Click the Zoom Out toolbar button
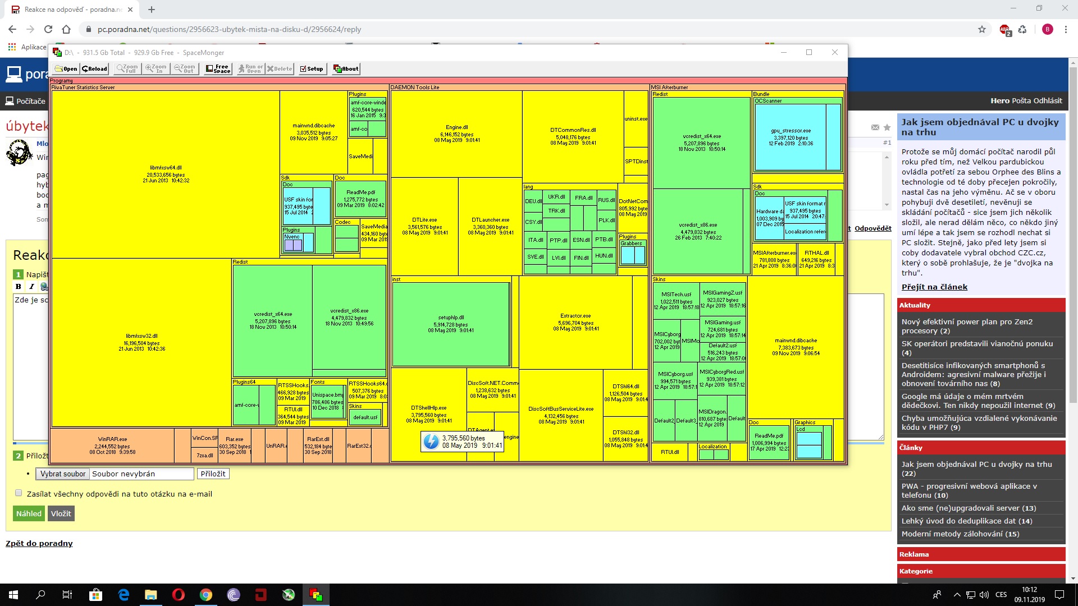 click(x=185, y=68)
